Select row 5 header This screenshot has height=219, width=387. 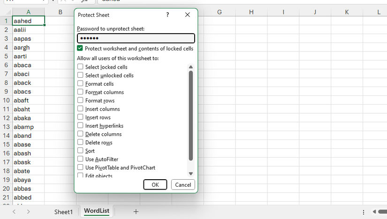pyautogui.click(x=6, y=56)
